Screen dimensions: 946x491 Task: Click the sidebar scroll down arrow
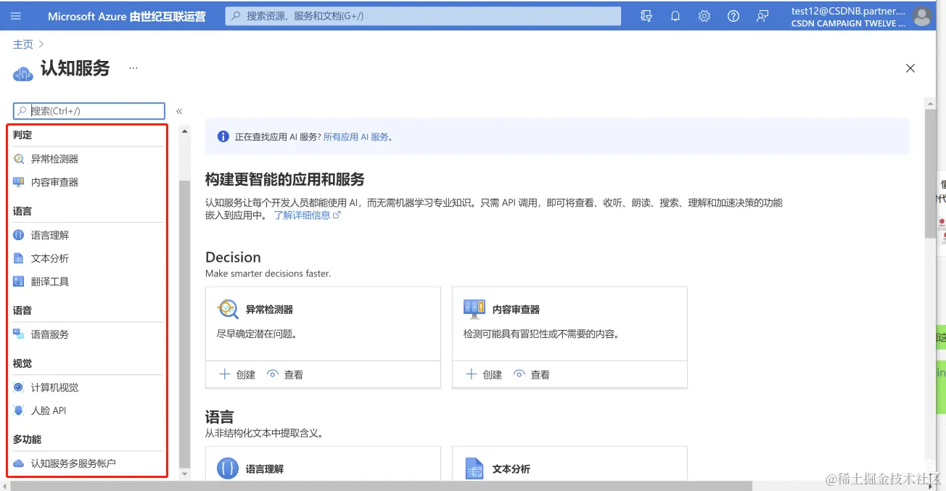point(184,474)
